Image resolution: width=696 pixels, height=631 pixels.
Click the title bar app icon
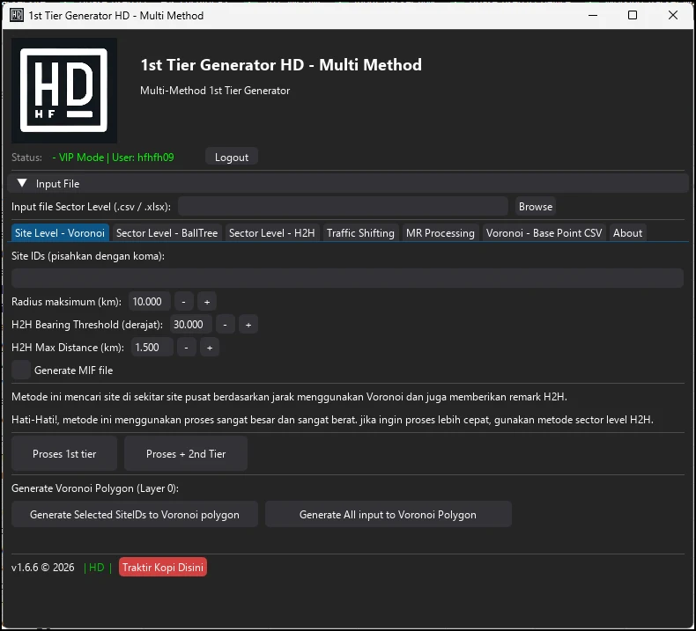tap(17, 15)
